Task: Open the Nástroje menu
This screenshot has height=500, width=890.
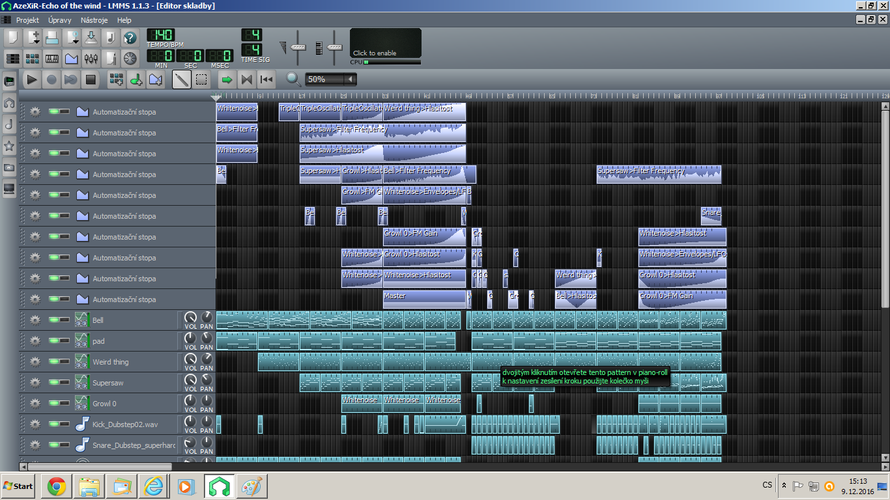Action: pyautogui.click(x=94, y=20)
